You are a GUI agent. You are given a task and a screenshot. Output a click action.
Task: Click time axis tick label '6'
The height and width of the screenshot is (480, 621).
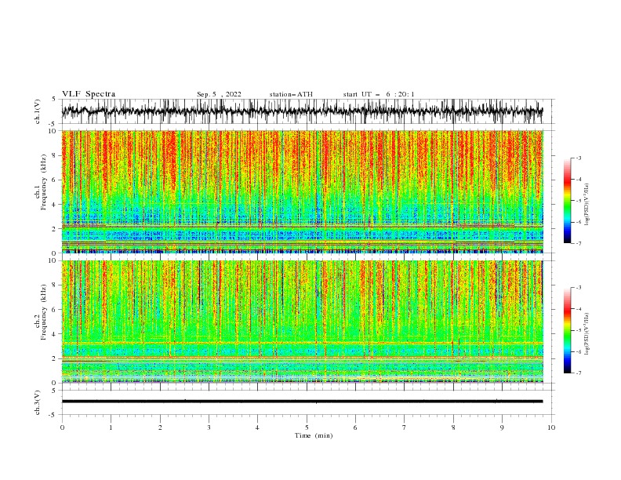(356, 427)
